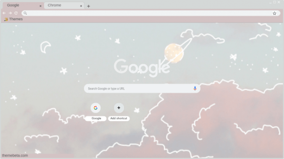Image resolution: width=284 pixels, height=159 pixels.
Task: Click the browser back arrow
Action: [4, 13]
